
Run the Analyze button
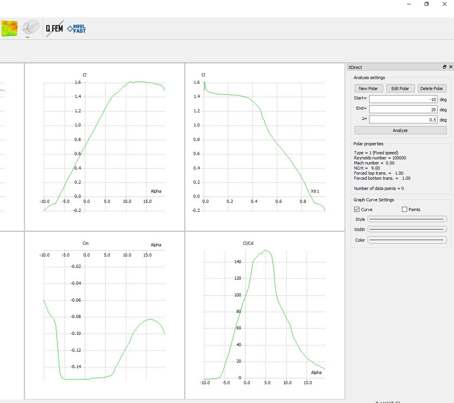tap(400, 130)
